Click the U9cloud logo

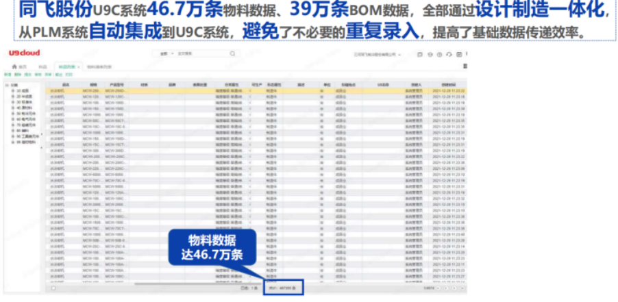tap(25, 53)
